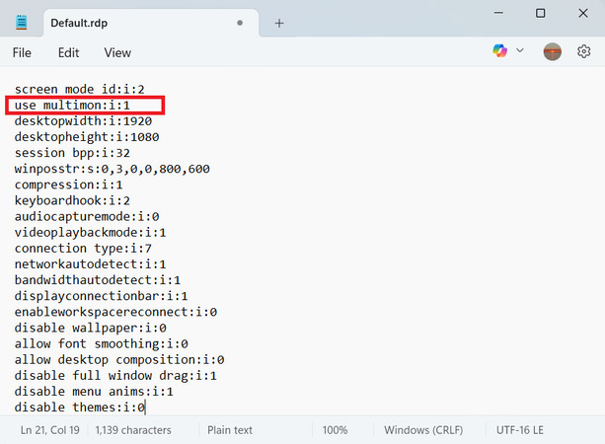Click the line desktopwidth:i:1920
The image size is (605, 444).
[x=83, y=121]
